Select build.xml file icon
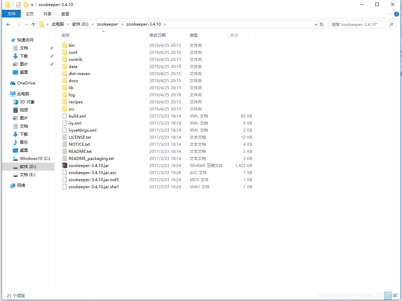402x301 pixels. pos(65,116)
